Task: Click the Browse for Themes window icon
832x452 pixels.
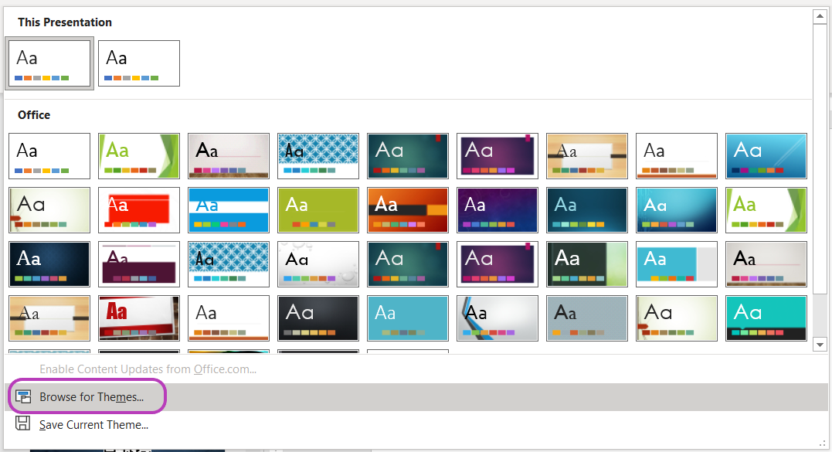Action: pyautogui.click(x=23, y=397)
